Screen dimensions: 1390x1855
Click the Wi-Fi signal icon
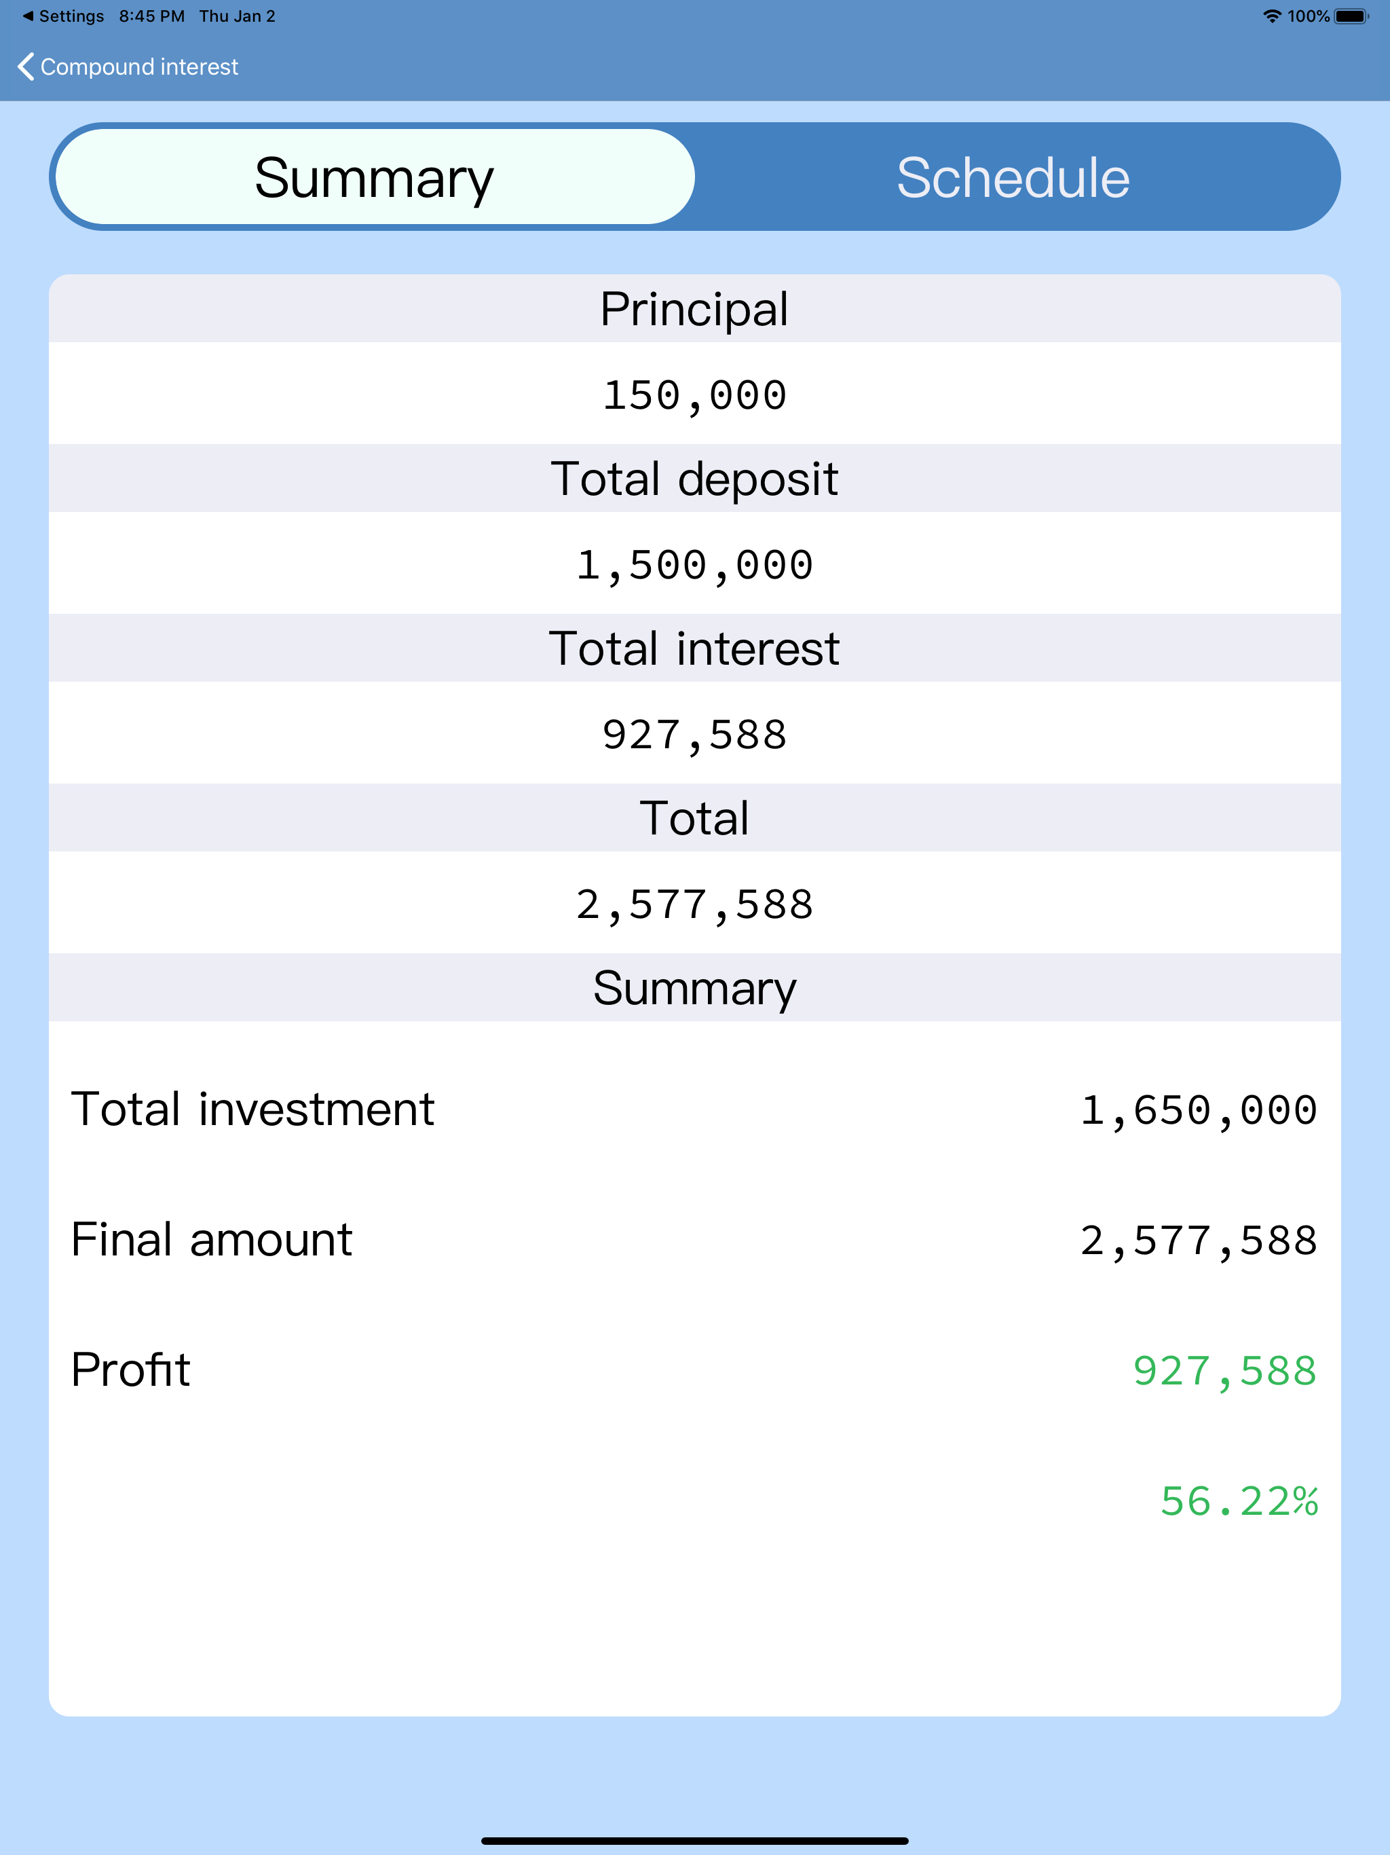coord(1273,15)
